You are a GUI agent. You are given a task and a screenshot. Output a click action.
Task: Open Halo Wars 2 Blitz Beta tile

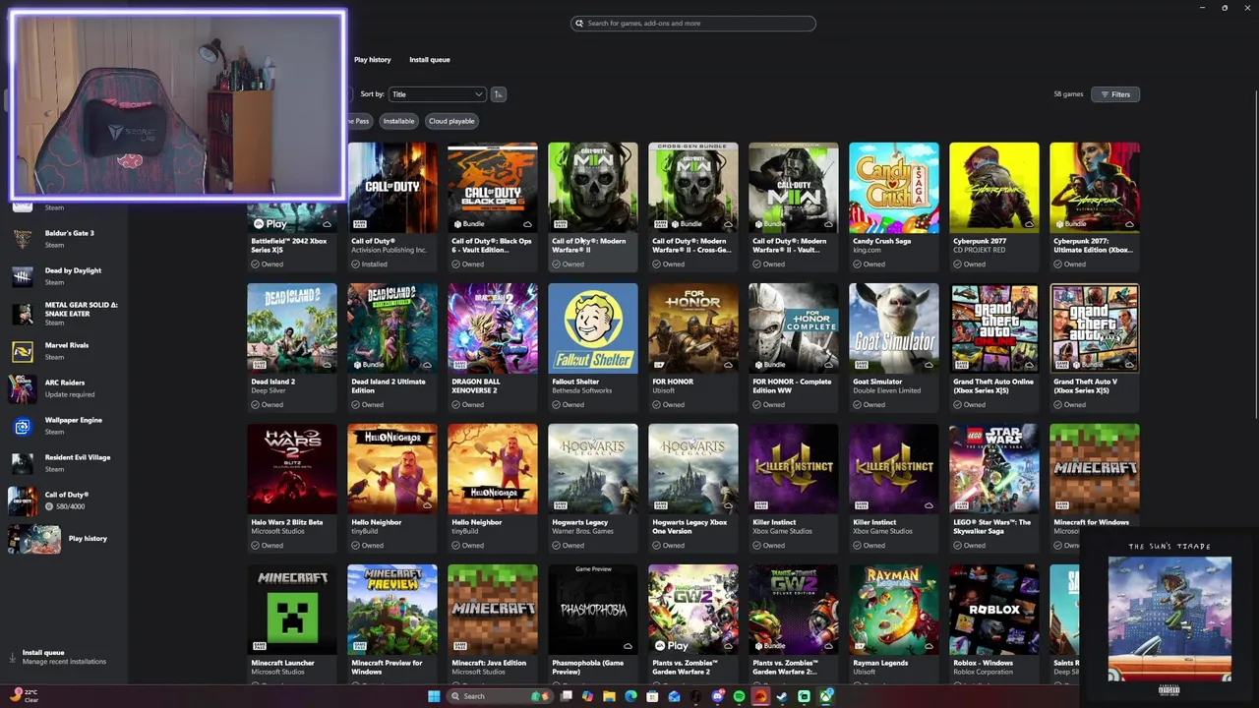coord(291,488)
